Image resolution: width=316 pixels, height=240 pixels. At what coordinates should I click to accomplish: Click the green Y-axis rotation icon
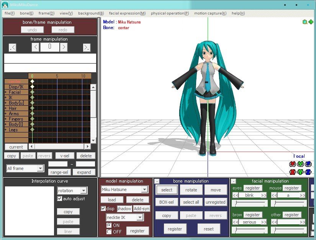[300, 164]
